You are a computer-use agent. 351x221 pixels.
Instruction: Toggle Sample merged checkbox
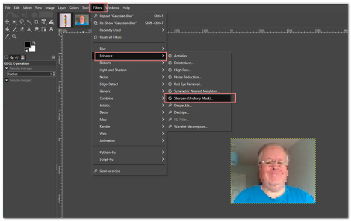coord(6,80)
